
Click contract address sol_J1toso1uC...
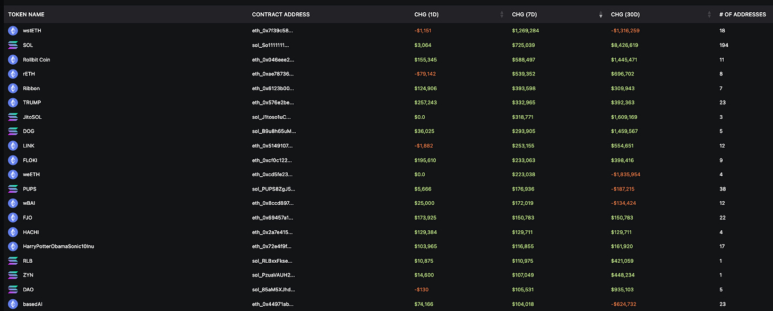[272, 117]
